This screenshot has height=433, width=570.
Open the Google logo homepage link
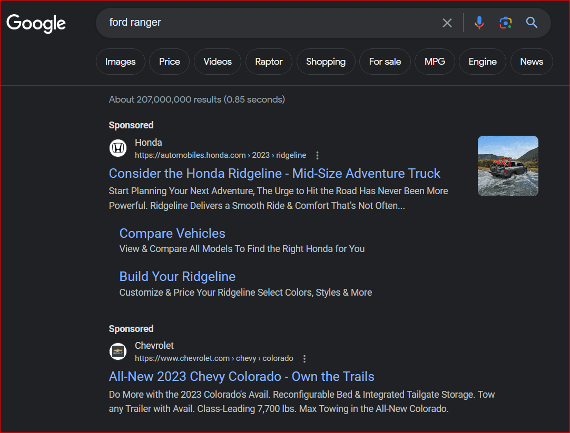tap(36, 23)
